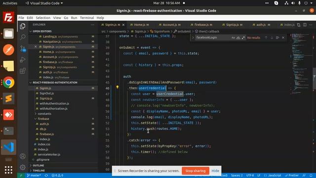Open the Terminal menu

tap(87, 18)
